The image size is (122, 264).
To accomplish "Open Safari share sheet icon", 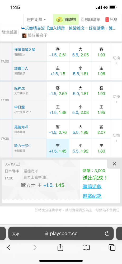I will point(60,247).
